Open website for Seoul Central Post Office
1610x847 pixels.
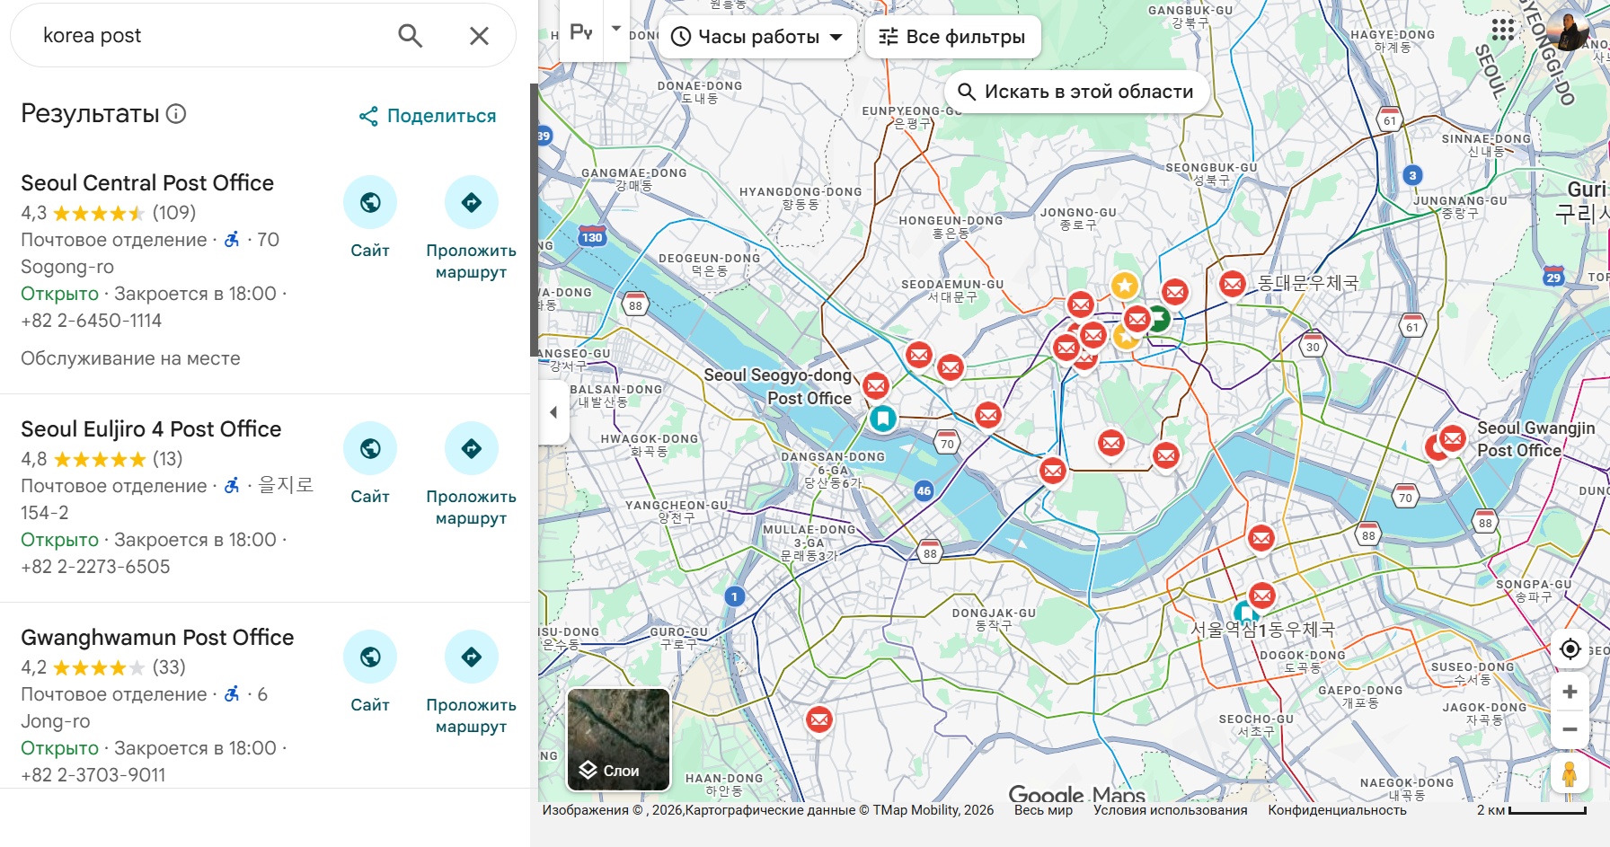pos(369,203)
